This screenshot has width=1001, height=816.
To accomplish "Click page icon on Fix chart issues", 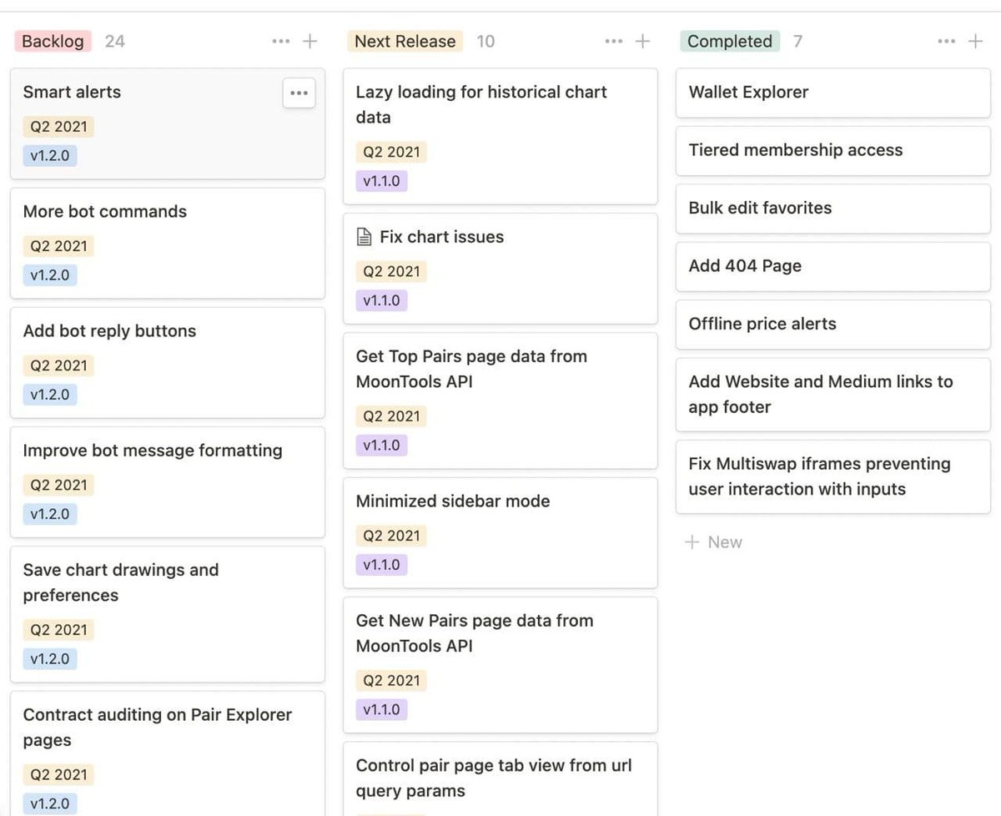I will click(x=364, y=237).
